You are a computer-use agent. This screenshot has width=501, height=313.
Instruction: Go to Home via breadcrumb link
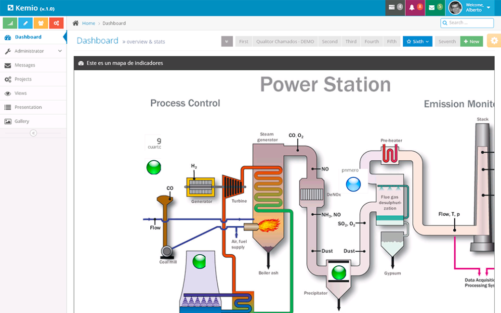[x=88, y=23]
